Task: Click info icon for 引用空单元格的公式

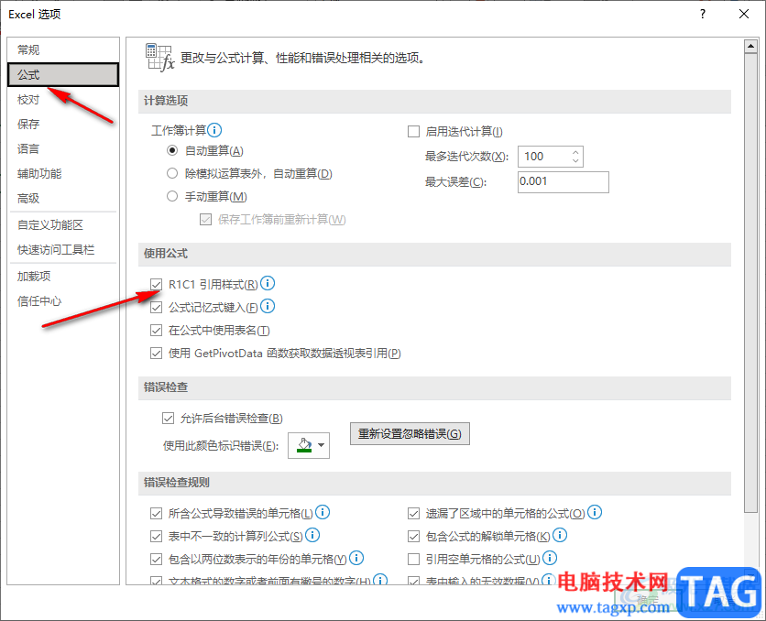Action: click(550, 558)
